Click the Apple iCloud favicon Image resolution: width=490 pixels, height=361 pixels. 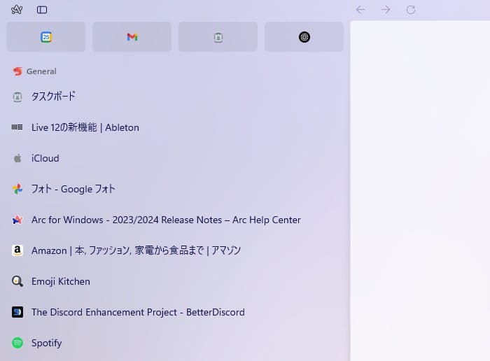[x=17, y=158]
